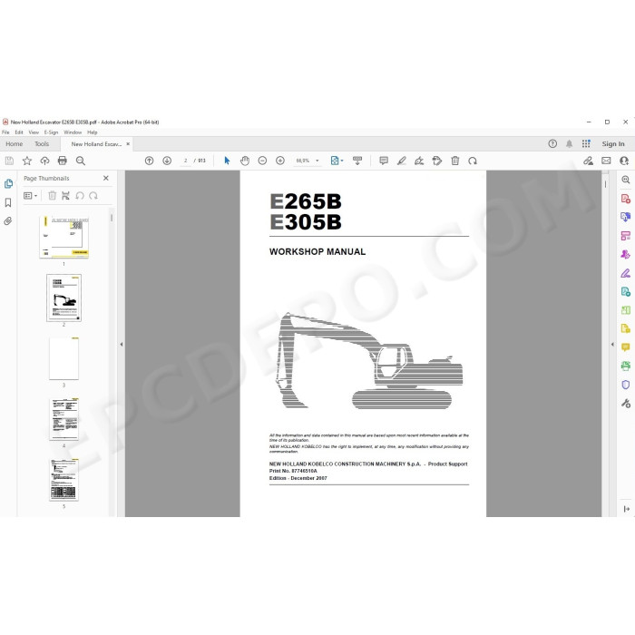The width and height of the screenshot is (635, 635).
Task: Zoom out with minus icon
Action: pyautogui.click(x=262, y=161)
